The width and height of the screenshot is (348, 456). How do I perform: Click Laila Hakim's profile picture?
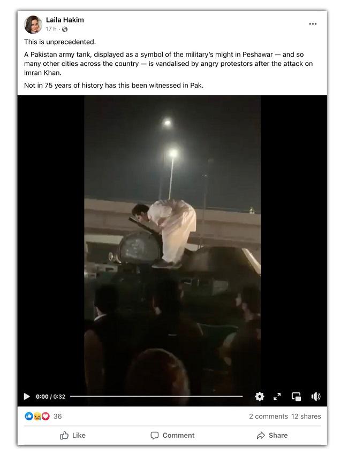point(33,25)
